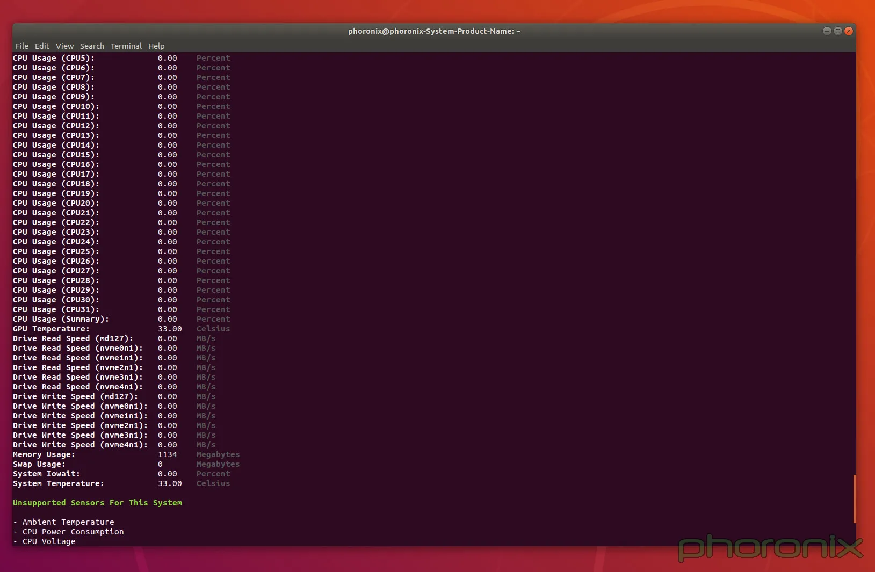Open the Edit menu
875x572 pixels.
pos(42,46)
